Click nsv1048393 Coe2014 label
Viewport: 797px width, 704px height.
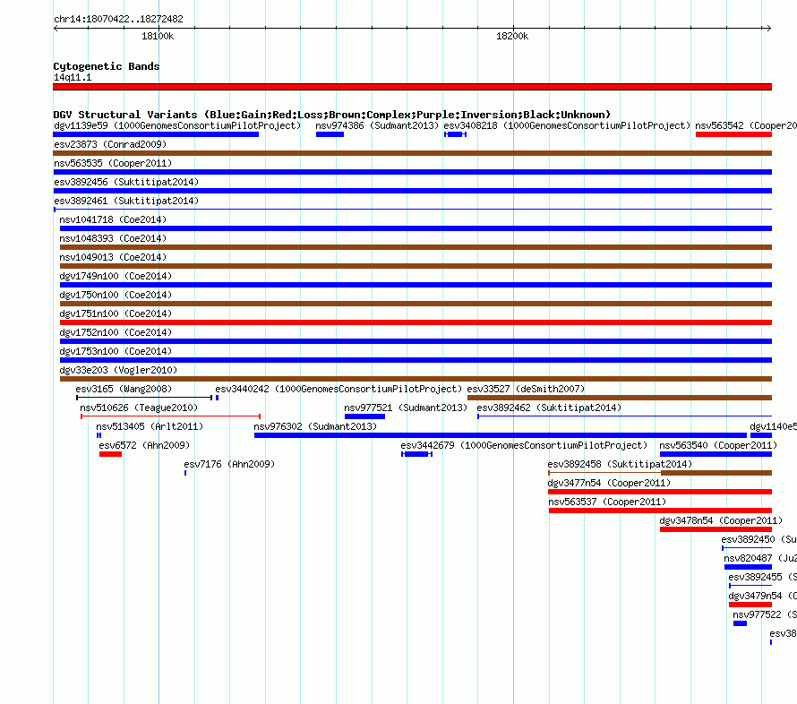113,238
